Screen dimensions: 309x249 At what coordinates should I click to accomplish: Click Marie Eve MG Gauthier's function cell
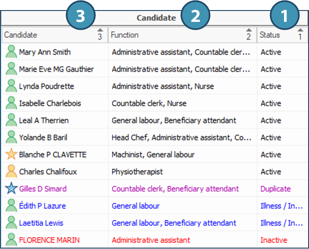tap(181, 69)
